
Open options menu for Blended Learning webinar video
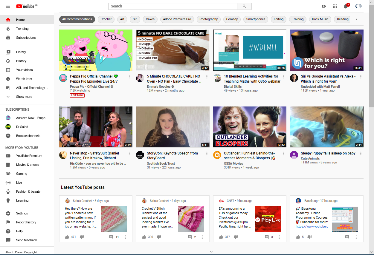point(284,77)
